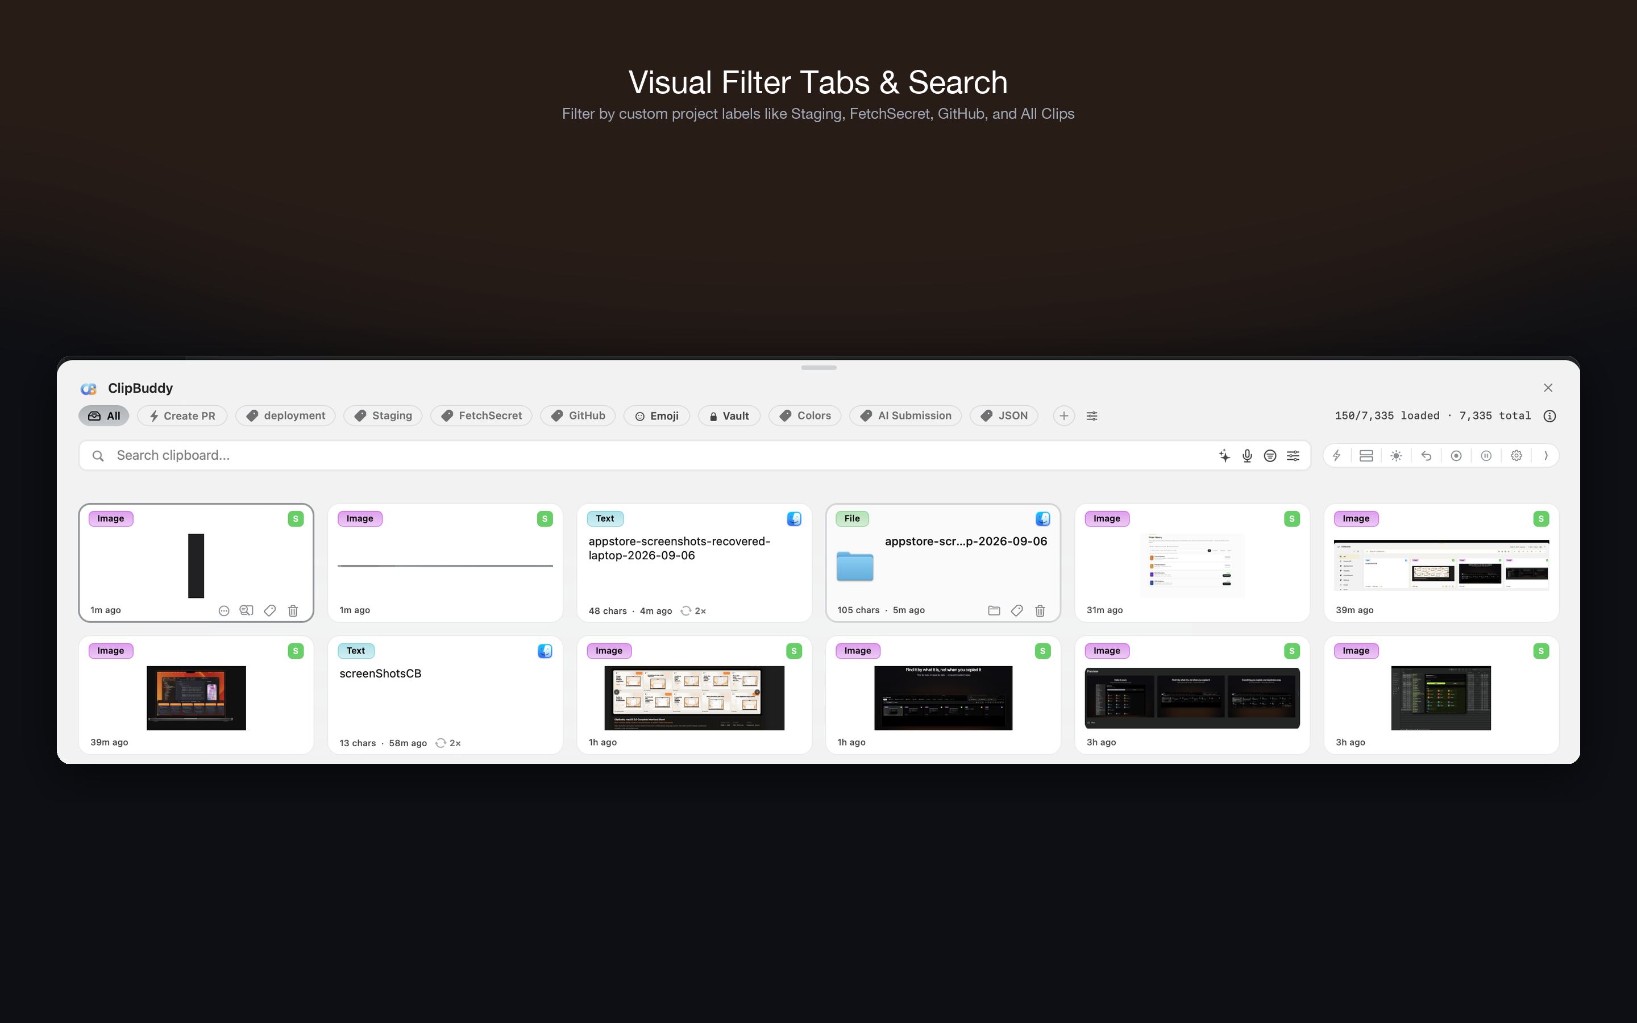The height and width of the screenshot is (1023, 1637).
Task: Switch to the AI Submission filter tab
Action: point(906,416)
